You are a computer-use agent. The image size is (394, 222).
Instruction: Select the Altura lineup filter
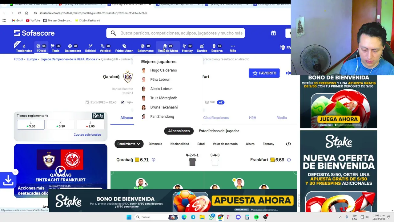click(x=250, y=144)
